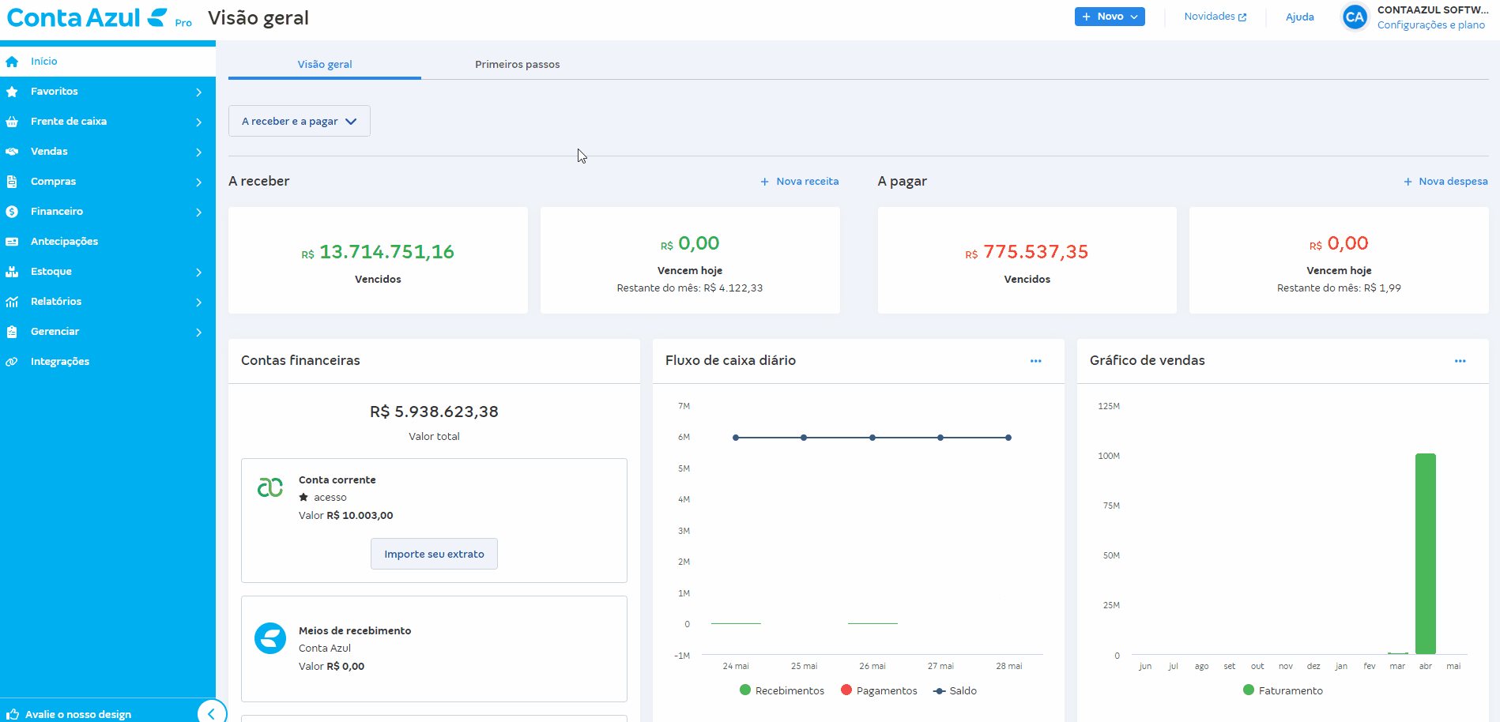Click the Integrações link icon
The width and height of the screenshot is (1500, 722).
click(x=12, y=362)
